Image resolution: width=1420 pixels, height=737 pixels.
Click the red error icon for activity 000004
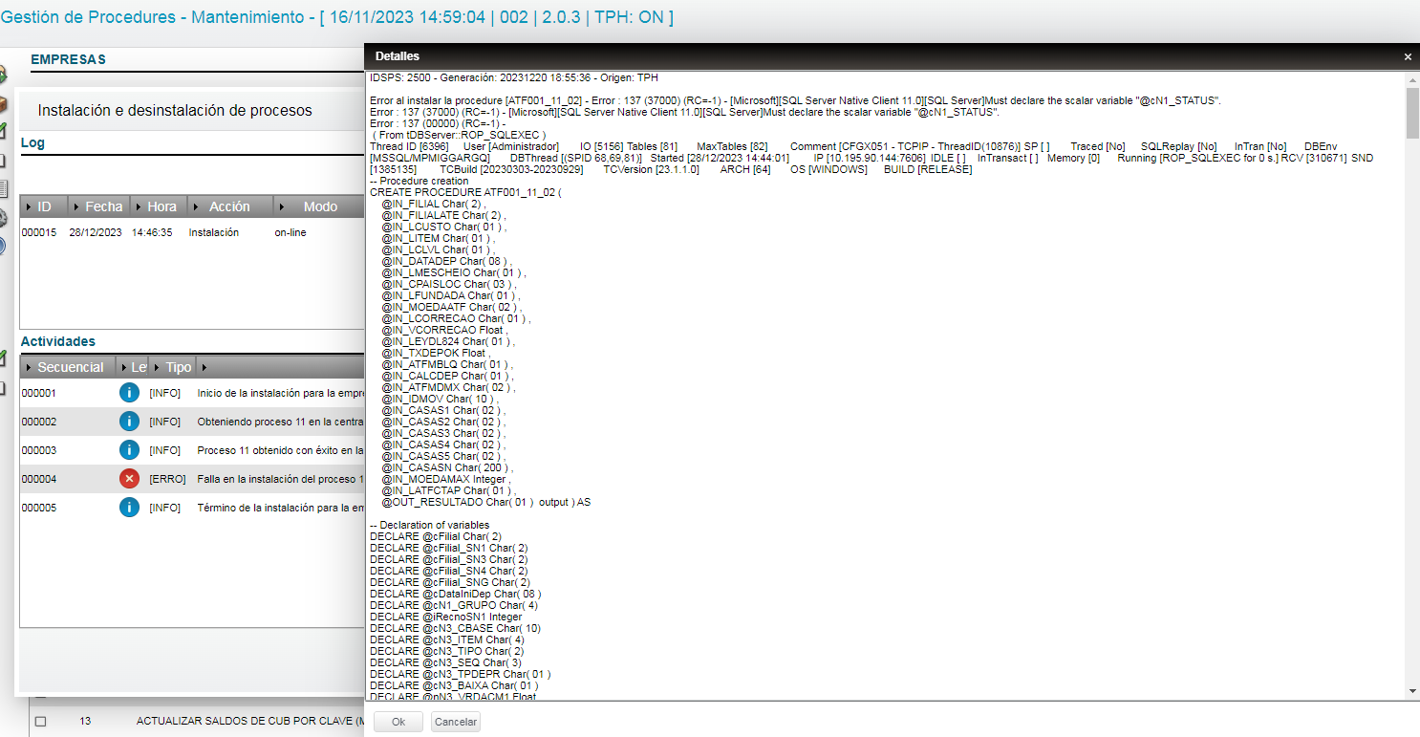tap(129, 479)
